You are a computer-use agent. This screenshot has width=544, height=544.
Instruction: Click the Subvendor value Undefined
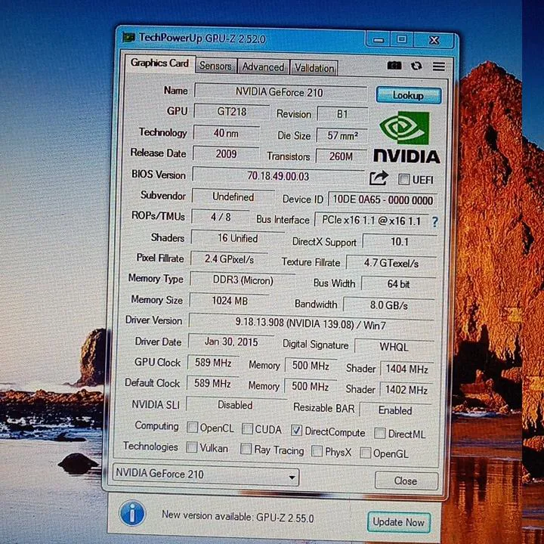233,197
